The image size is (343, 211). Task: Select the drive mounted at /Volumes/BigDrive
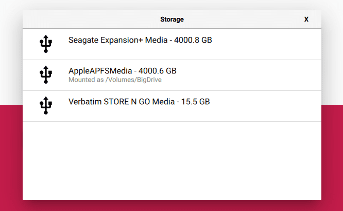point(172,75)
